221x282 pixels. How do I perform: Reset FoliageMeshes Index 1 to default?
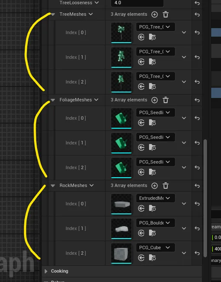(197, 143)
